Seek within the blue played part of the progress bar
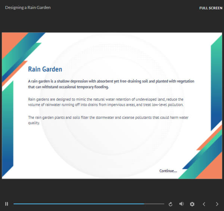 [x=78, y=204]
